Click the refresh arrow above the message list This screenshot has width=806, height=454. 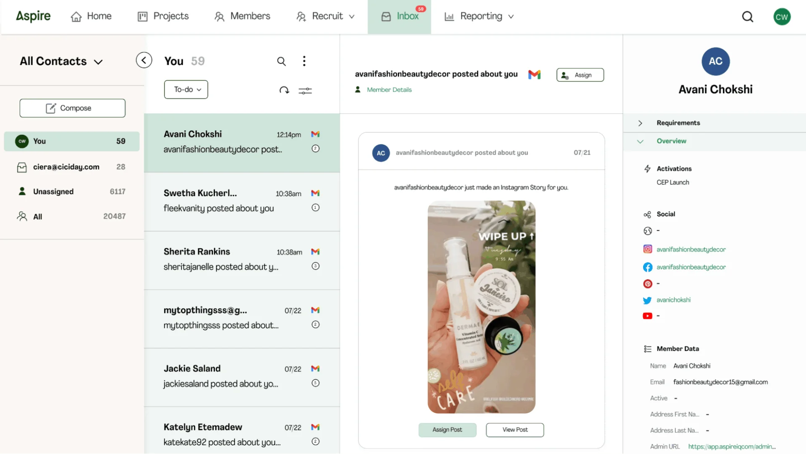pyautogui.click(x=284, y=90)
